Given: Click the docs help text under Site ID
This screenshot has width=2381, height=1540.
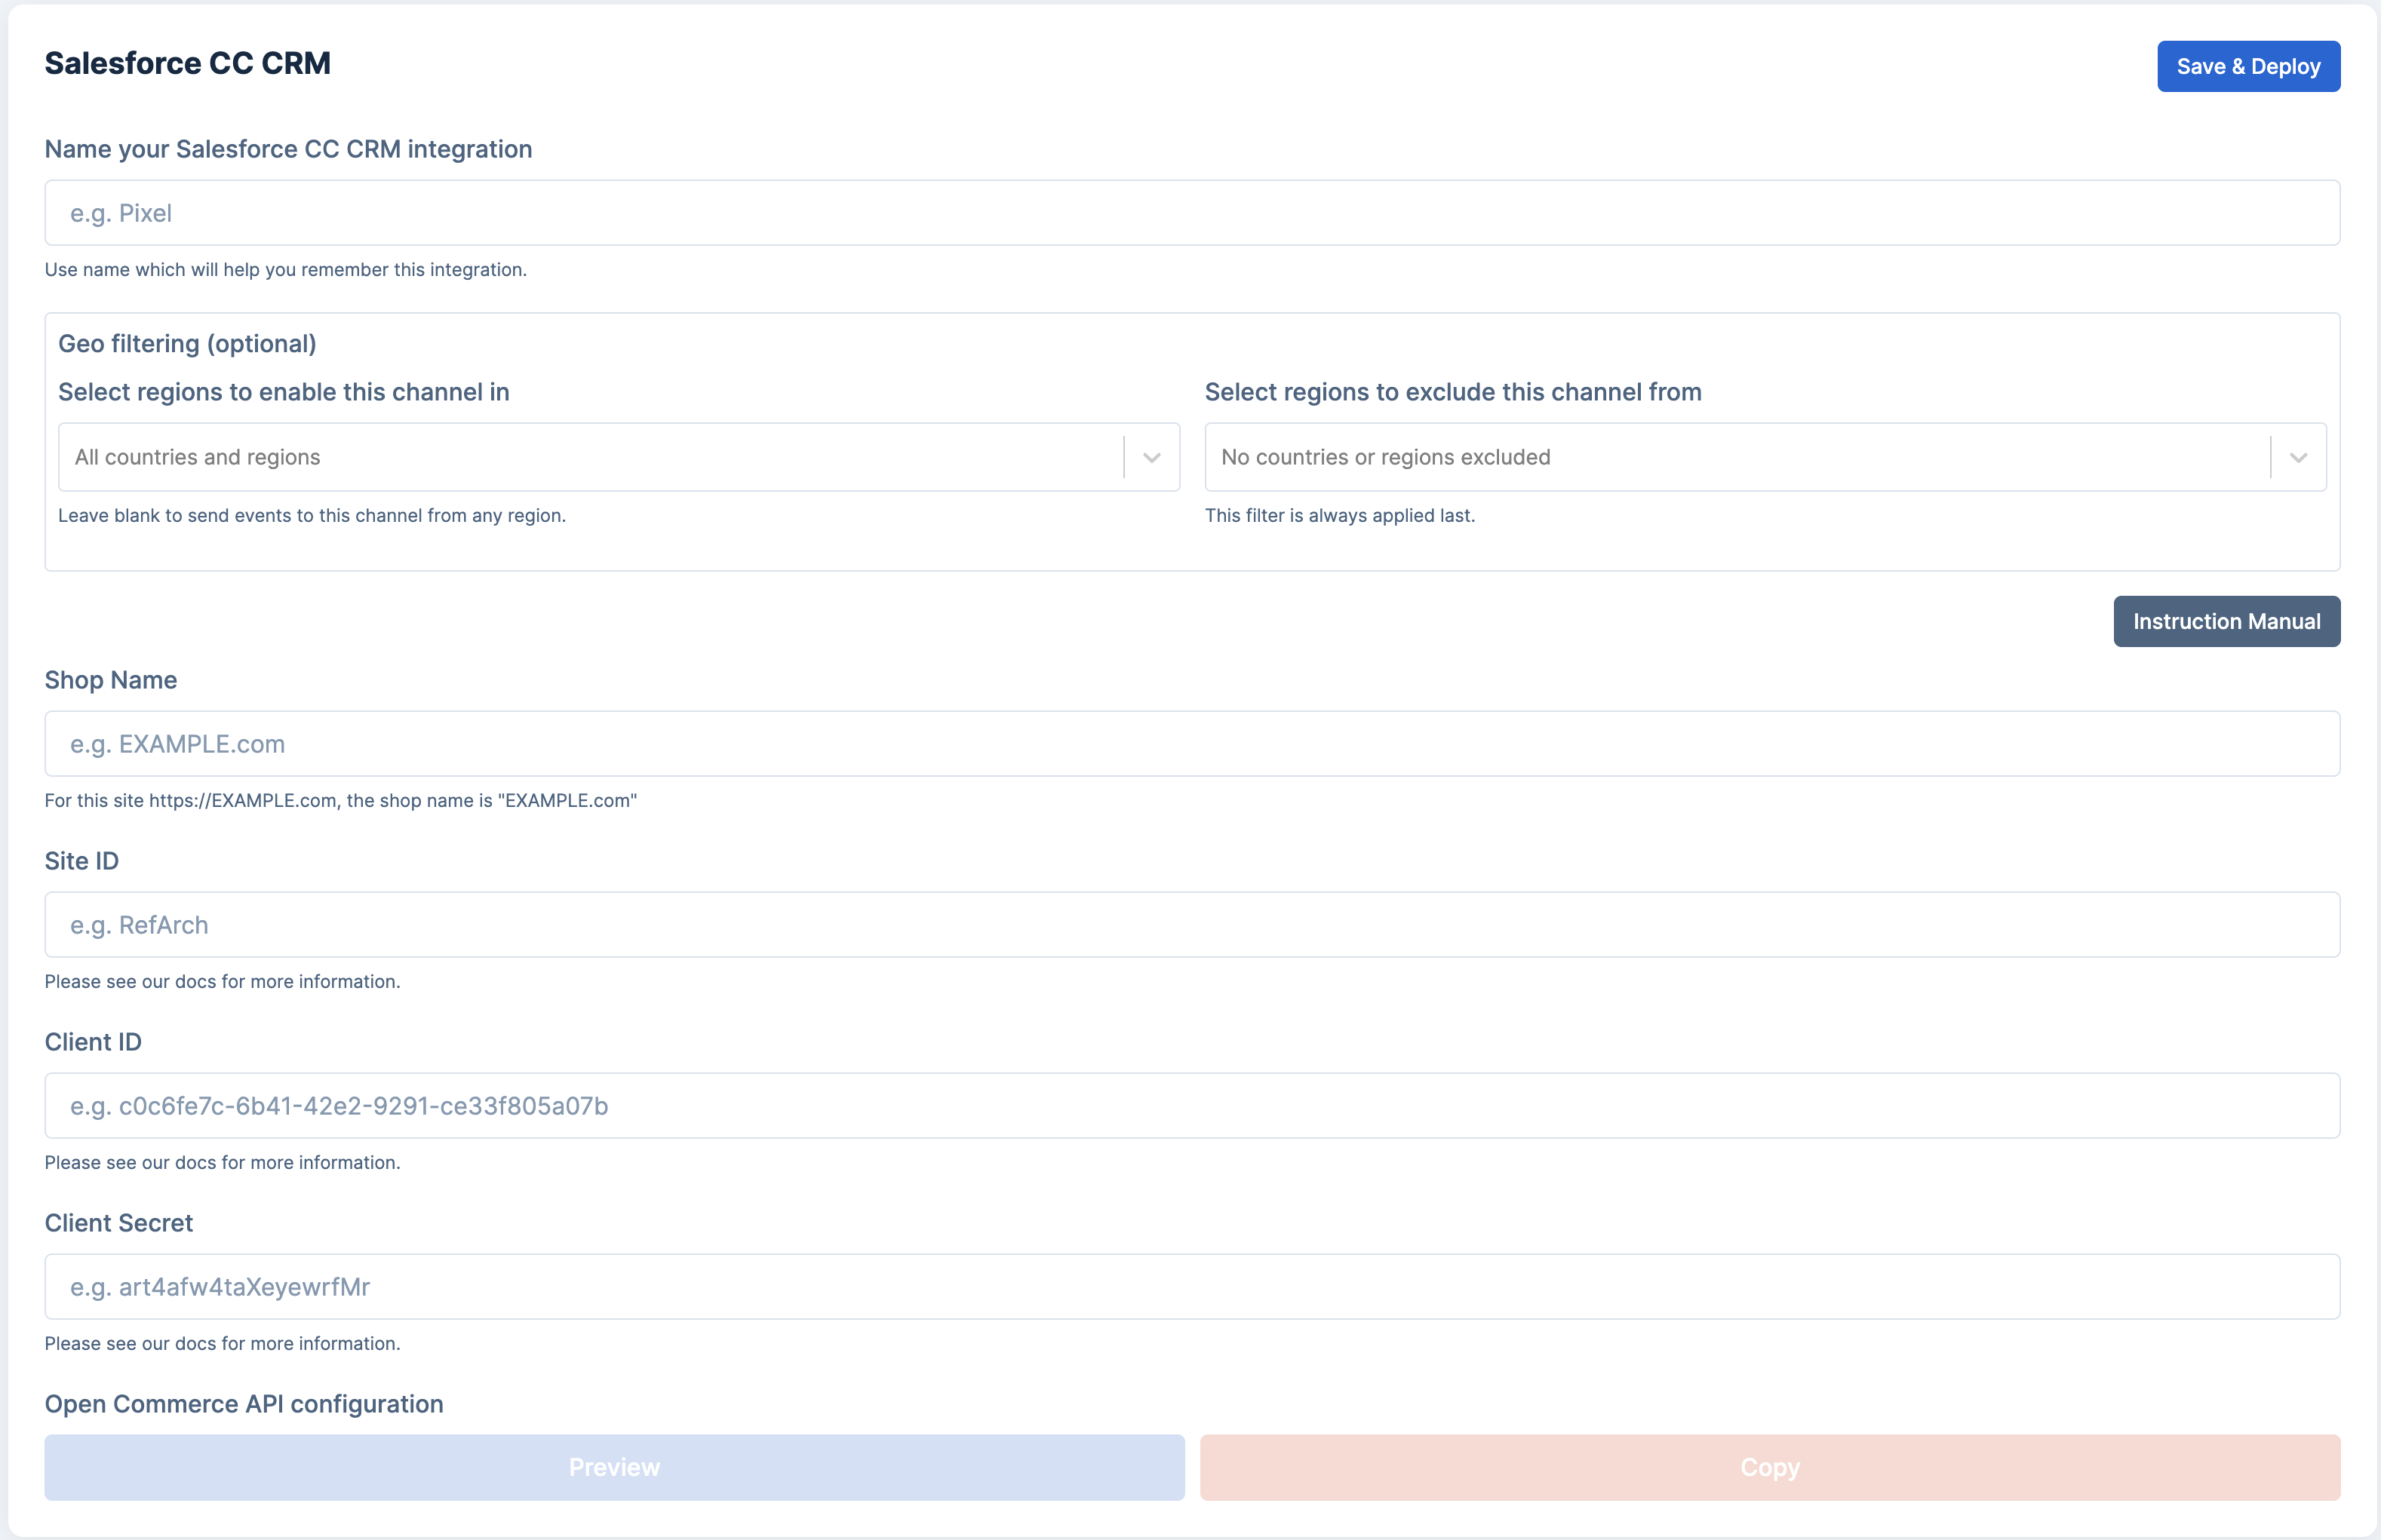Looking at the screenshot, I should tap(222, 982).
